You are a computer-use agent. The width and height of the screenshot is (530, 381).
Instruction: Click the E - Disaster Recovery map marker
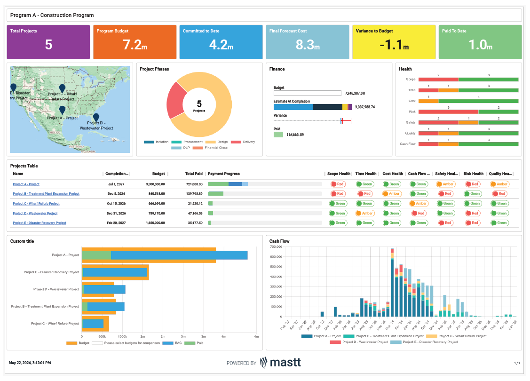coord(15,87)
